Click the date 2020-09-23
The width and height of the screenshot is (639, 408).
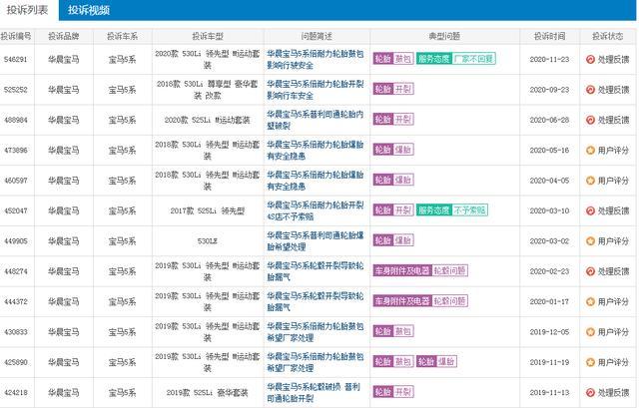(549, 90)
